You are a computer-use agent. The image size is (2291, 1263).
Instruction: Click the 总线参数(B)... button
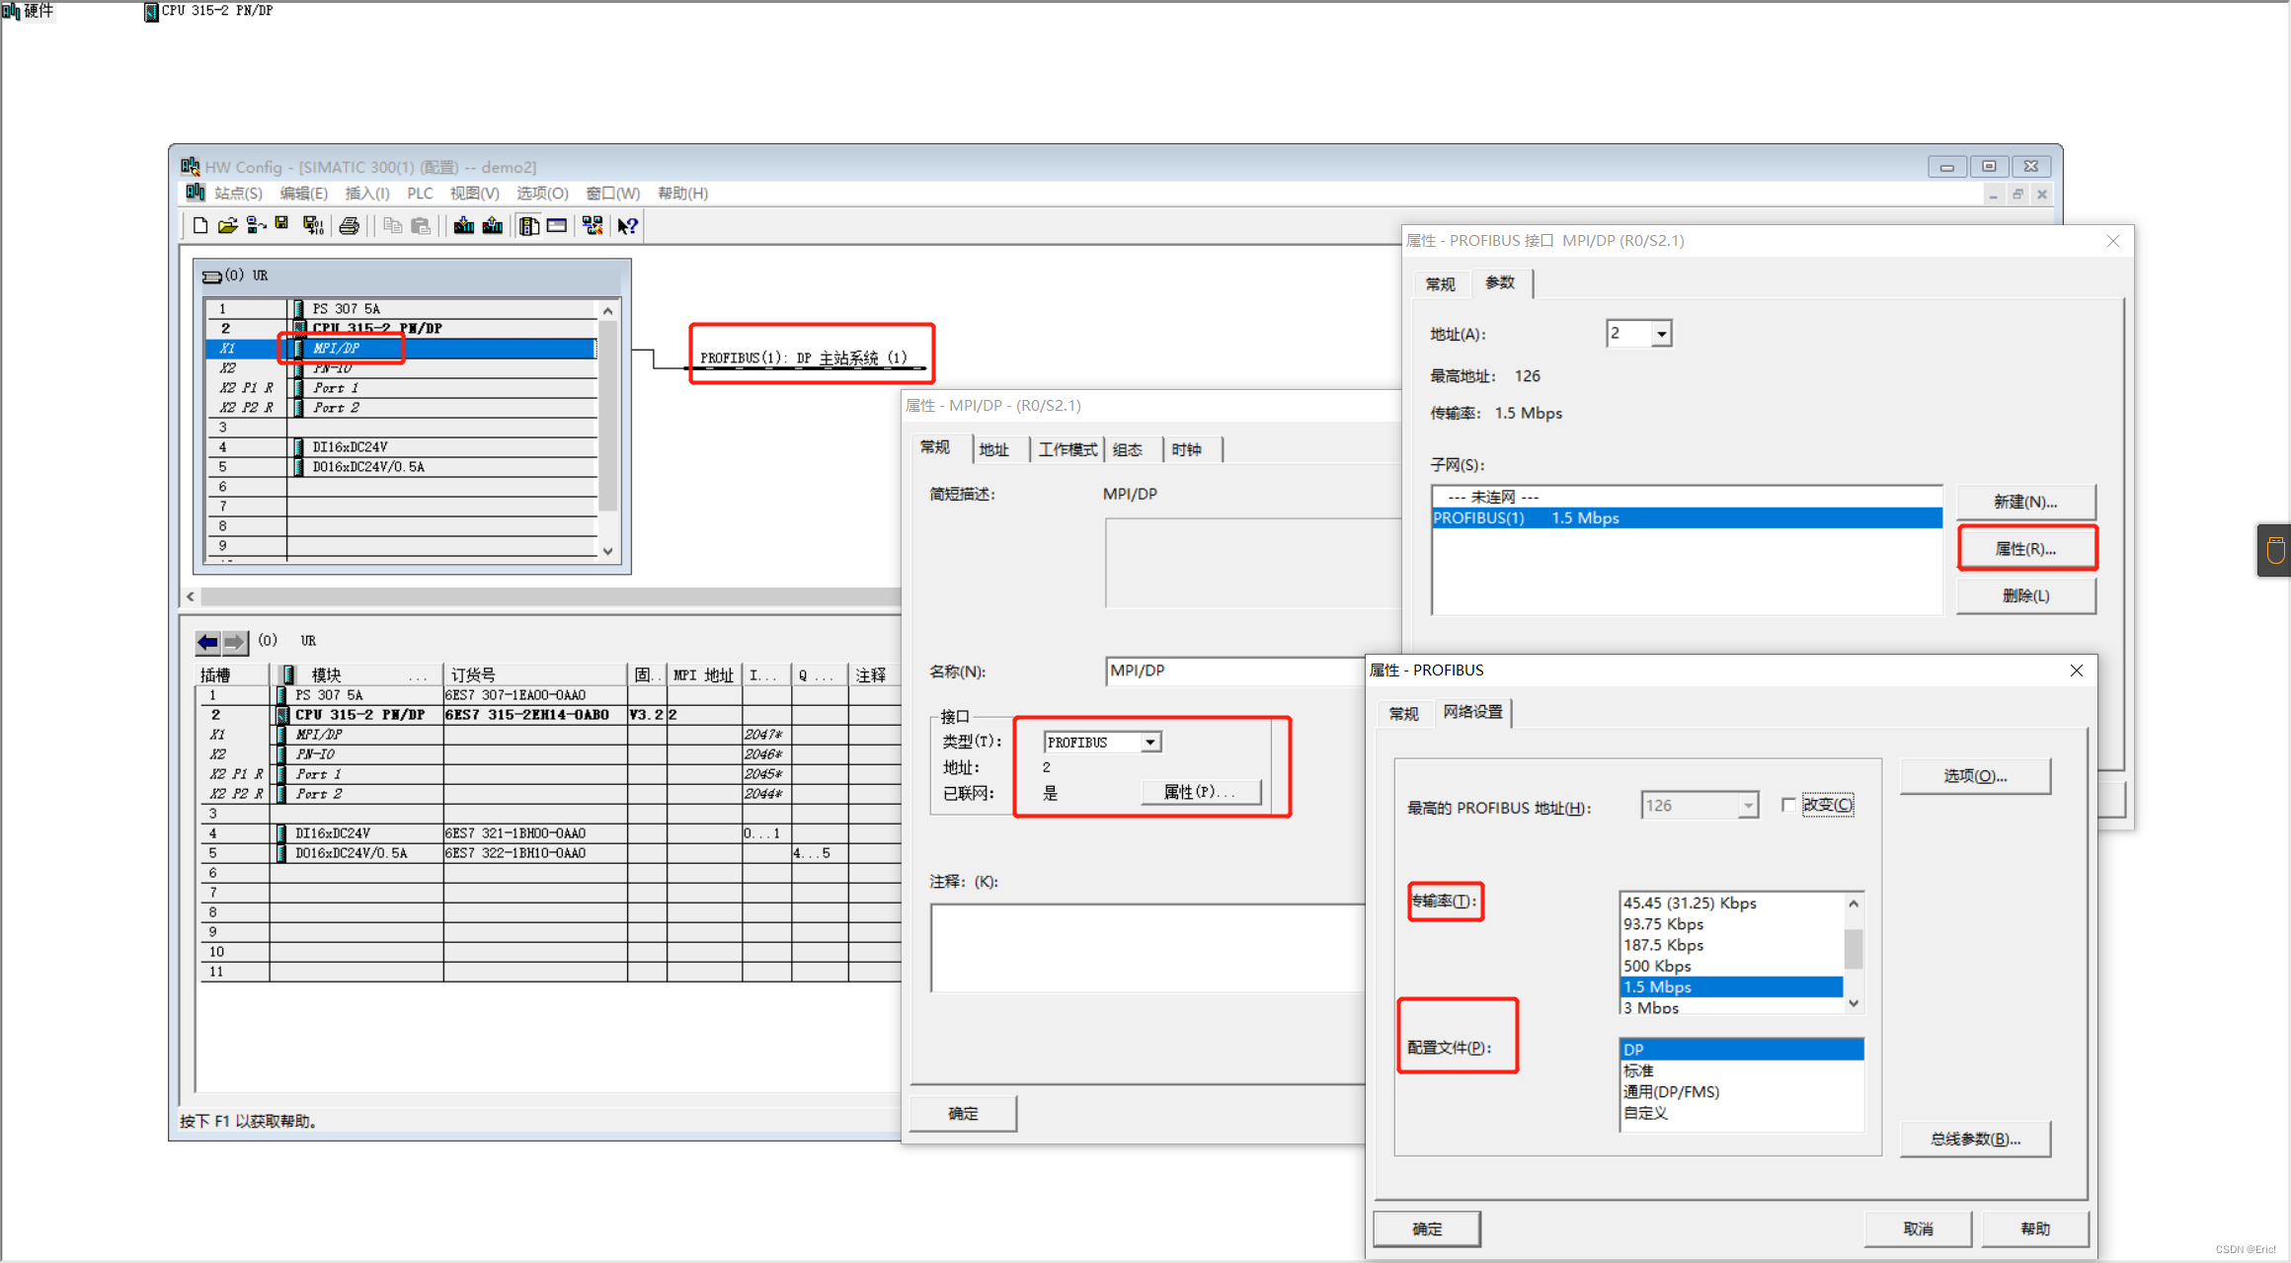[x=1975, y=1140]
